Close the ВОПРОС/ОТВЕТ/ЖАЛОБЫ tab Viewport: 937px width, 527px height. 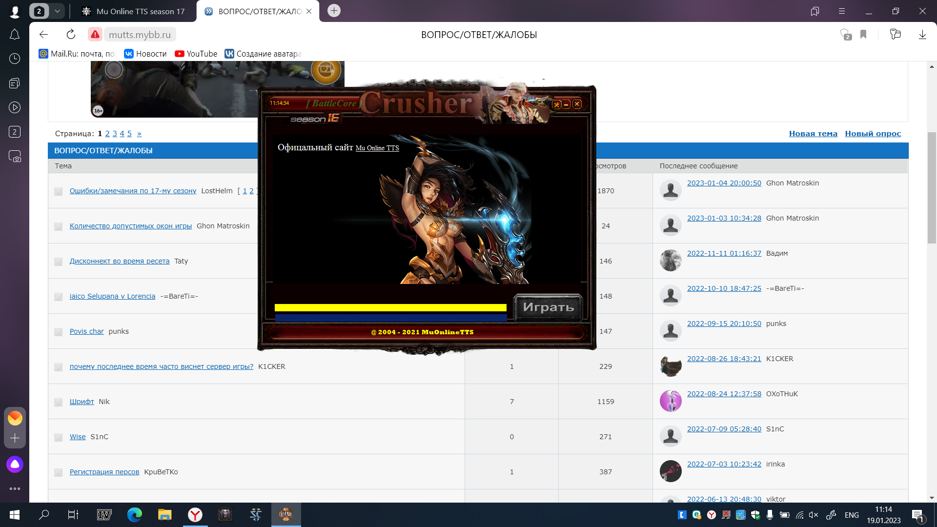coord(309,11)
